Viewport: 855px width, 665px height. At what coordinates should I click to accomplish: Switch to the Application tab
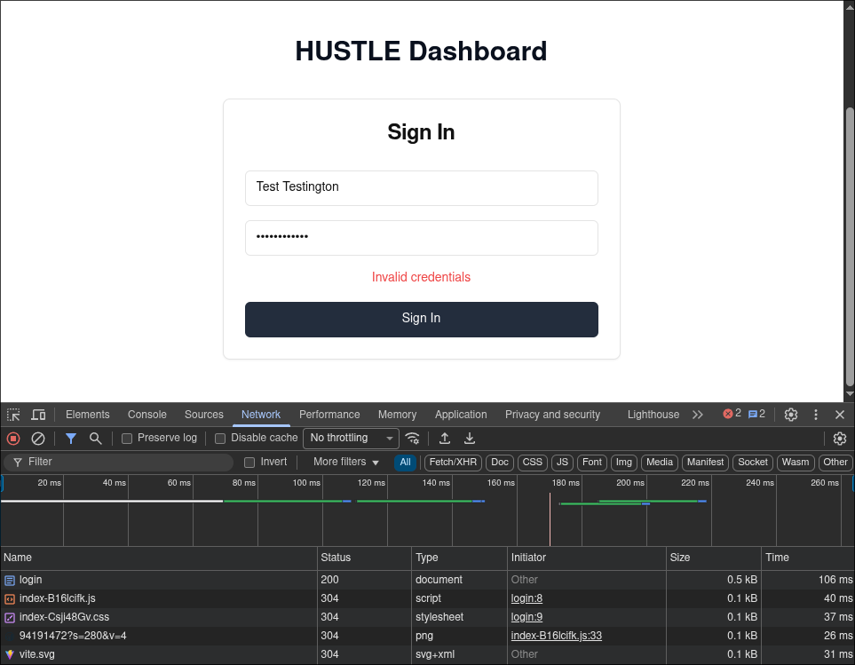click(461, 415)
